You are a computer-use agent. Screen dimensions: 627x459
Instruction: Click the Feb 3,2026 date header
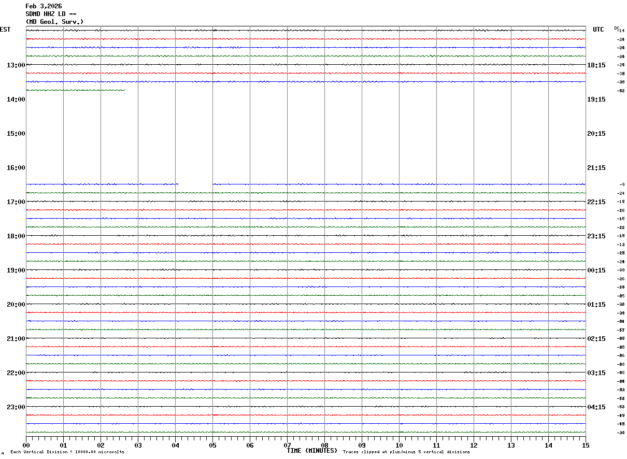tap(44, 6)
